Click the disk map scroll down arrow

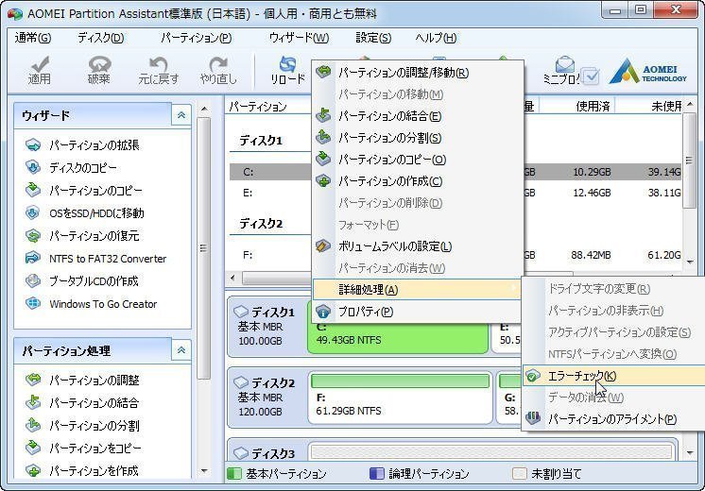point(690,453)
